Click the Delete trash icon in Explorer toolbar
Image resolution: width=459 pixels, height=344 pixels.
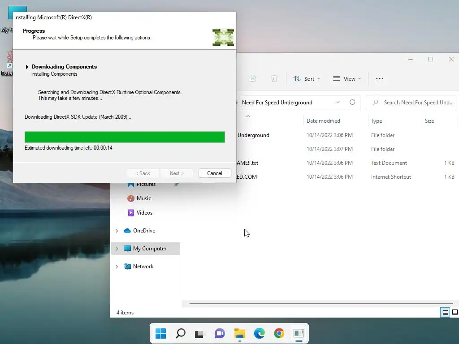[274, 78]
